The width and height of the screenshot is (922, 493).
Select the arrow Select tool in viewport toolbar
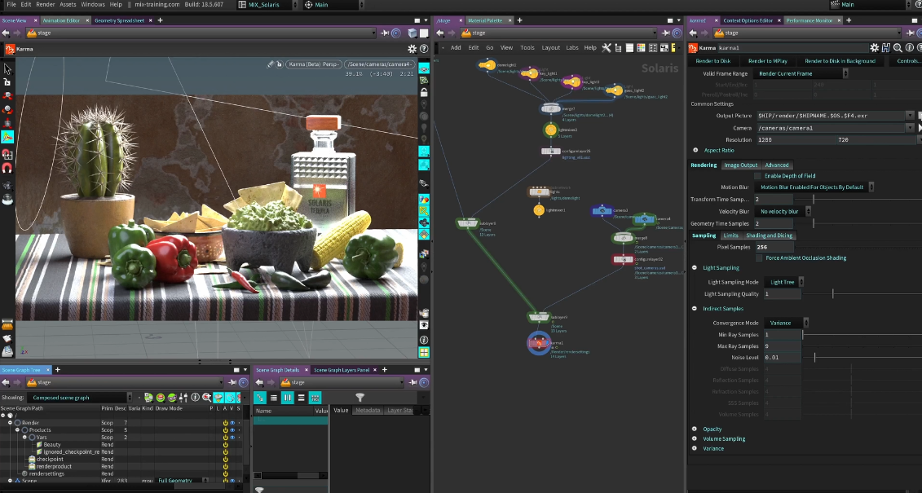pos(7,69)
